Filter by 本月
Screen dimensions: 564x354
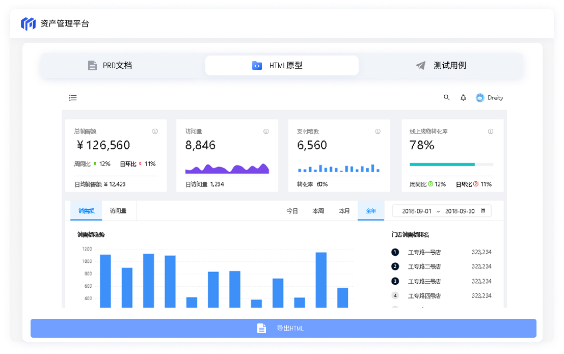[344, 211]
